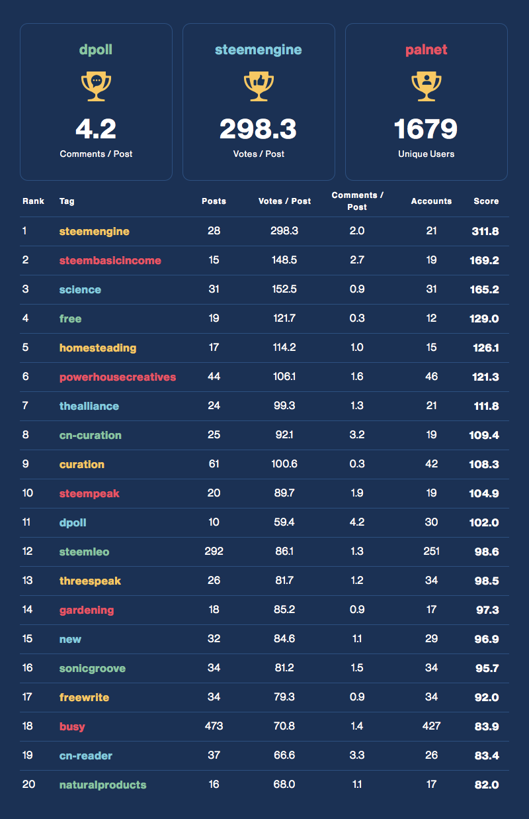Click the steemengine thumbs-up trophy icon
529x819 pixels.
click(259, 87)
